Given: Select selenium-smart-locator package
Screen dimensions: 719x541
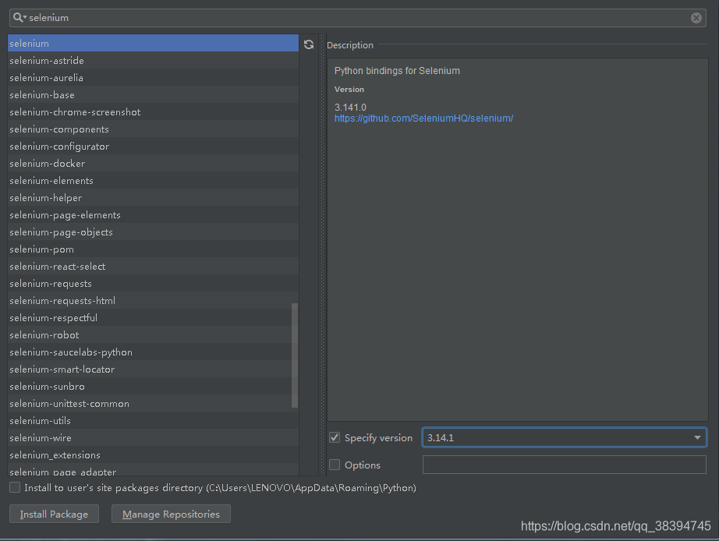Looking at the screenshot, I should point(153,369).
